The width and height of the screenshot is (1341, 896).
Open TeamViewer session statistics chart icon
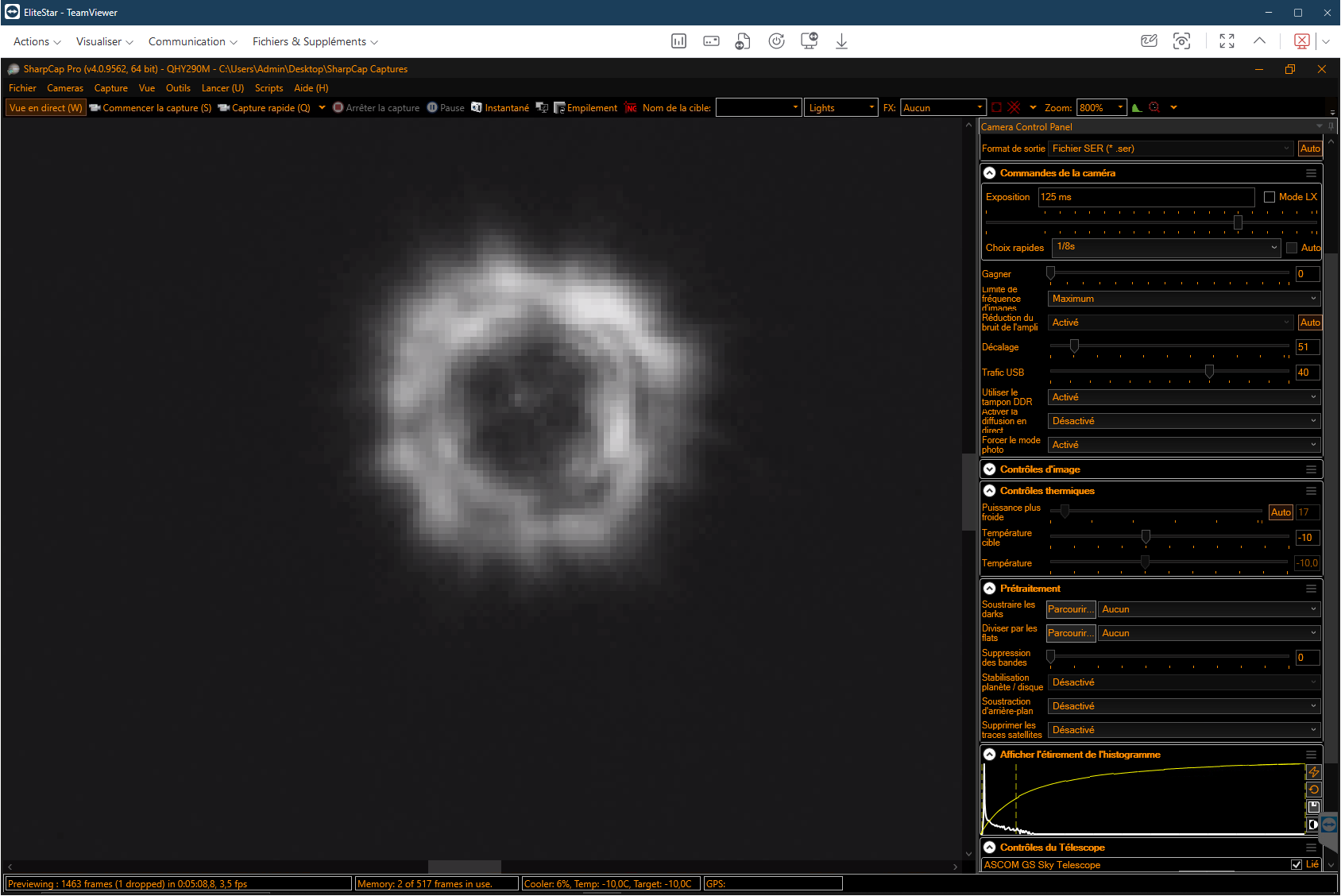pyautogui.click(x=678, y=41)
